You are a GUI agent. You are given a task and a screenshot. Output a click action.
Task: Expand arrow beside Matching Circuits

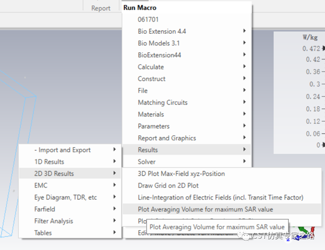click(245, 102)
